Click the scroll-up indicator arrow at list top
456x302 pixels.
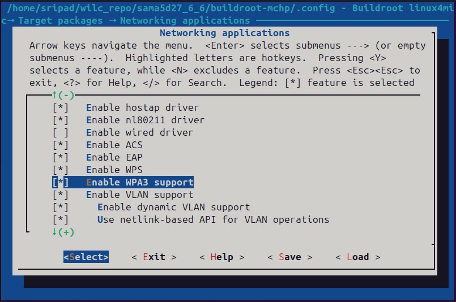click(55, 95)
